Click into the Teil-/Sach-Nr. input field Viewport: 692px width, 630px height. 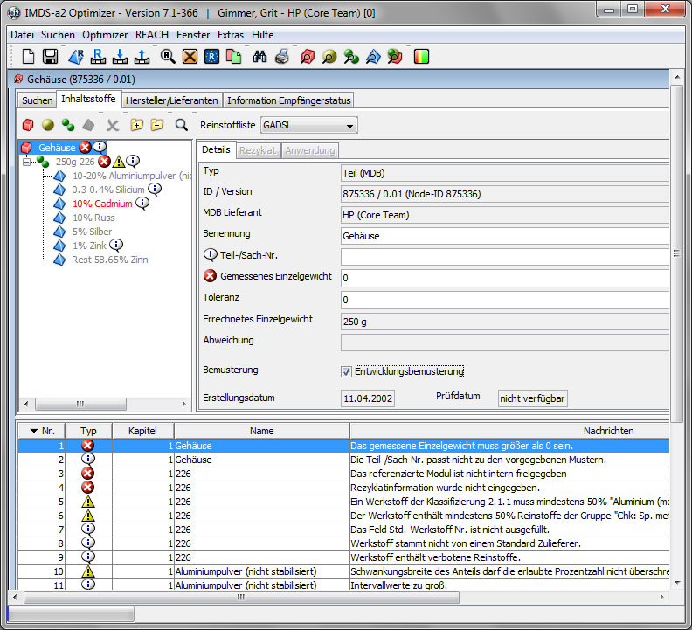click(x=505, y=257)
